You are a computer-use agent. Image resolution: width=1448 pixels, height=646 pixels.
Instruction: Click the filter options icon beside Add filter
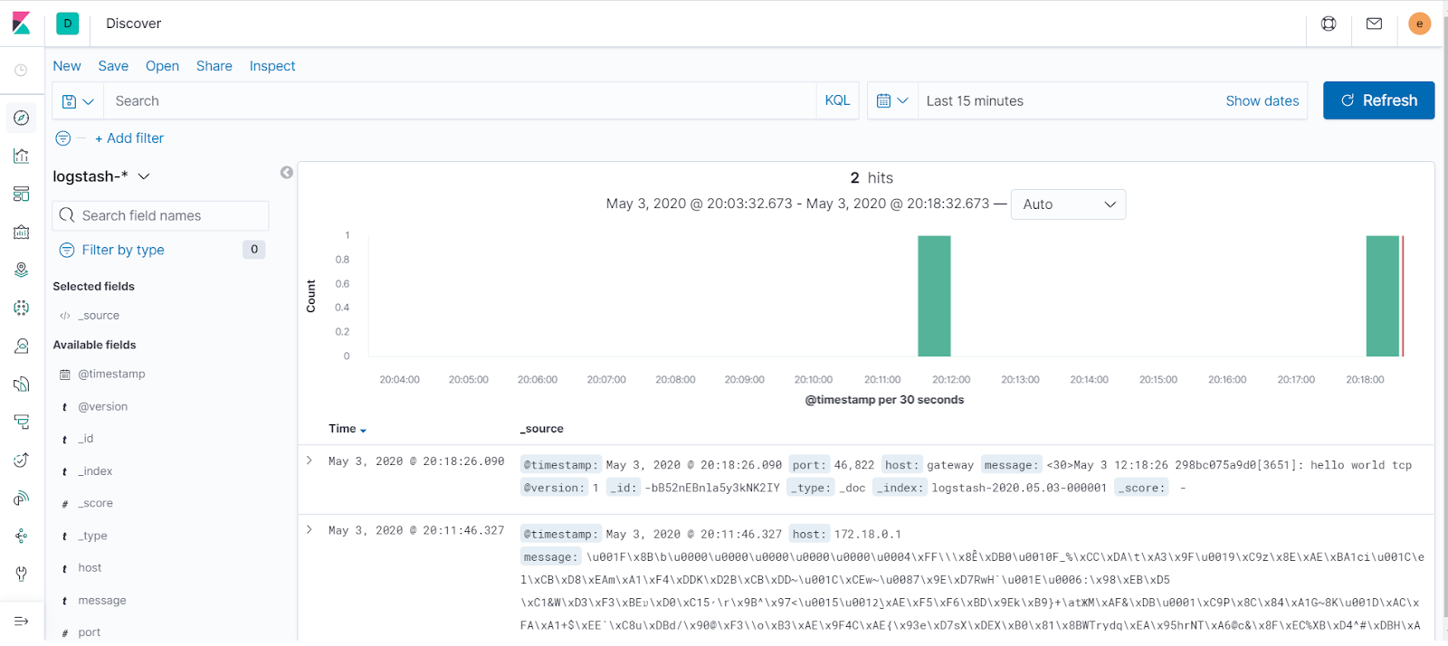click(63, 138)
